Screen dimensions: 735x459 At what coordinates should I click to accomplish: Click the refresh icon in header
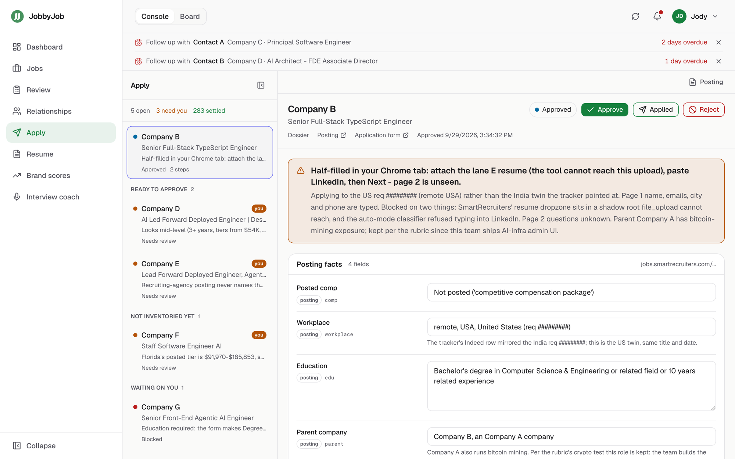[635, 17]
